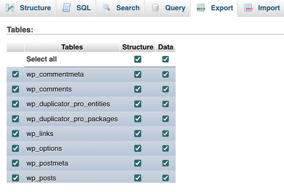Click the wp_commentmeta table name
Image resolution: width=284 pixels, height=192 pixels.
(55, 75)
